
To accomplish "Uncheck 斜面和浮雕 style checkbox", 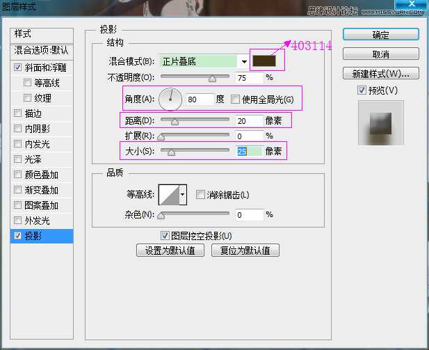I will click(17, 67).
